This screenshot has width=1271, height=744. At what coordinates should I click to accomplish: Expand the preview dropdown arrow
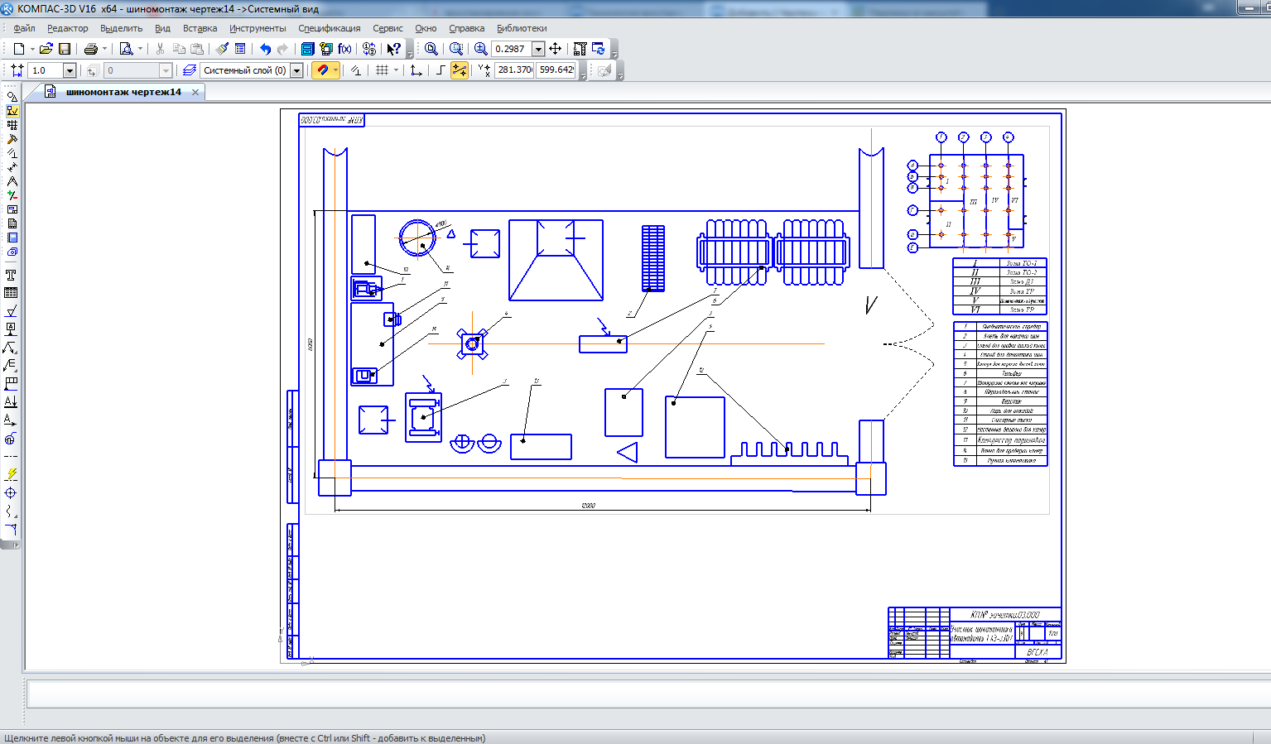(140, 49)
